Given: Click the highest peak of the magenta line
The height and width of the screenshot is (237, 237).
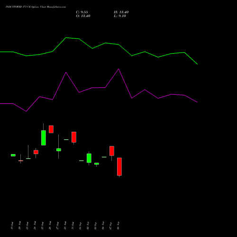Looking at the screenshot, I should coord(118,69).
